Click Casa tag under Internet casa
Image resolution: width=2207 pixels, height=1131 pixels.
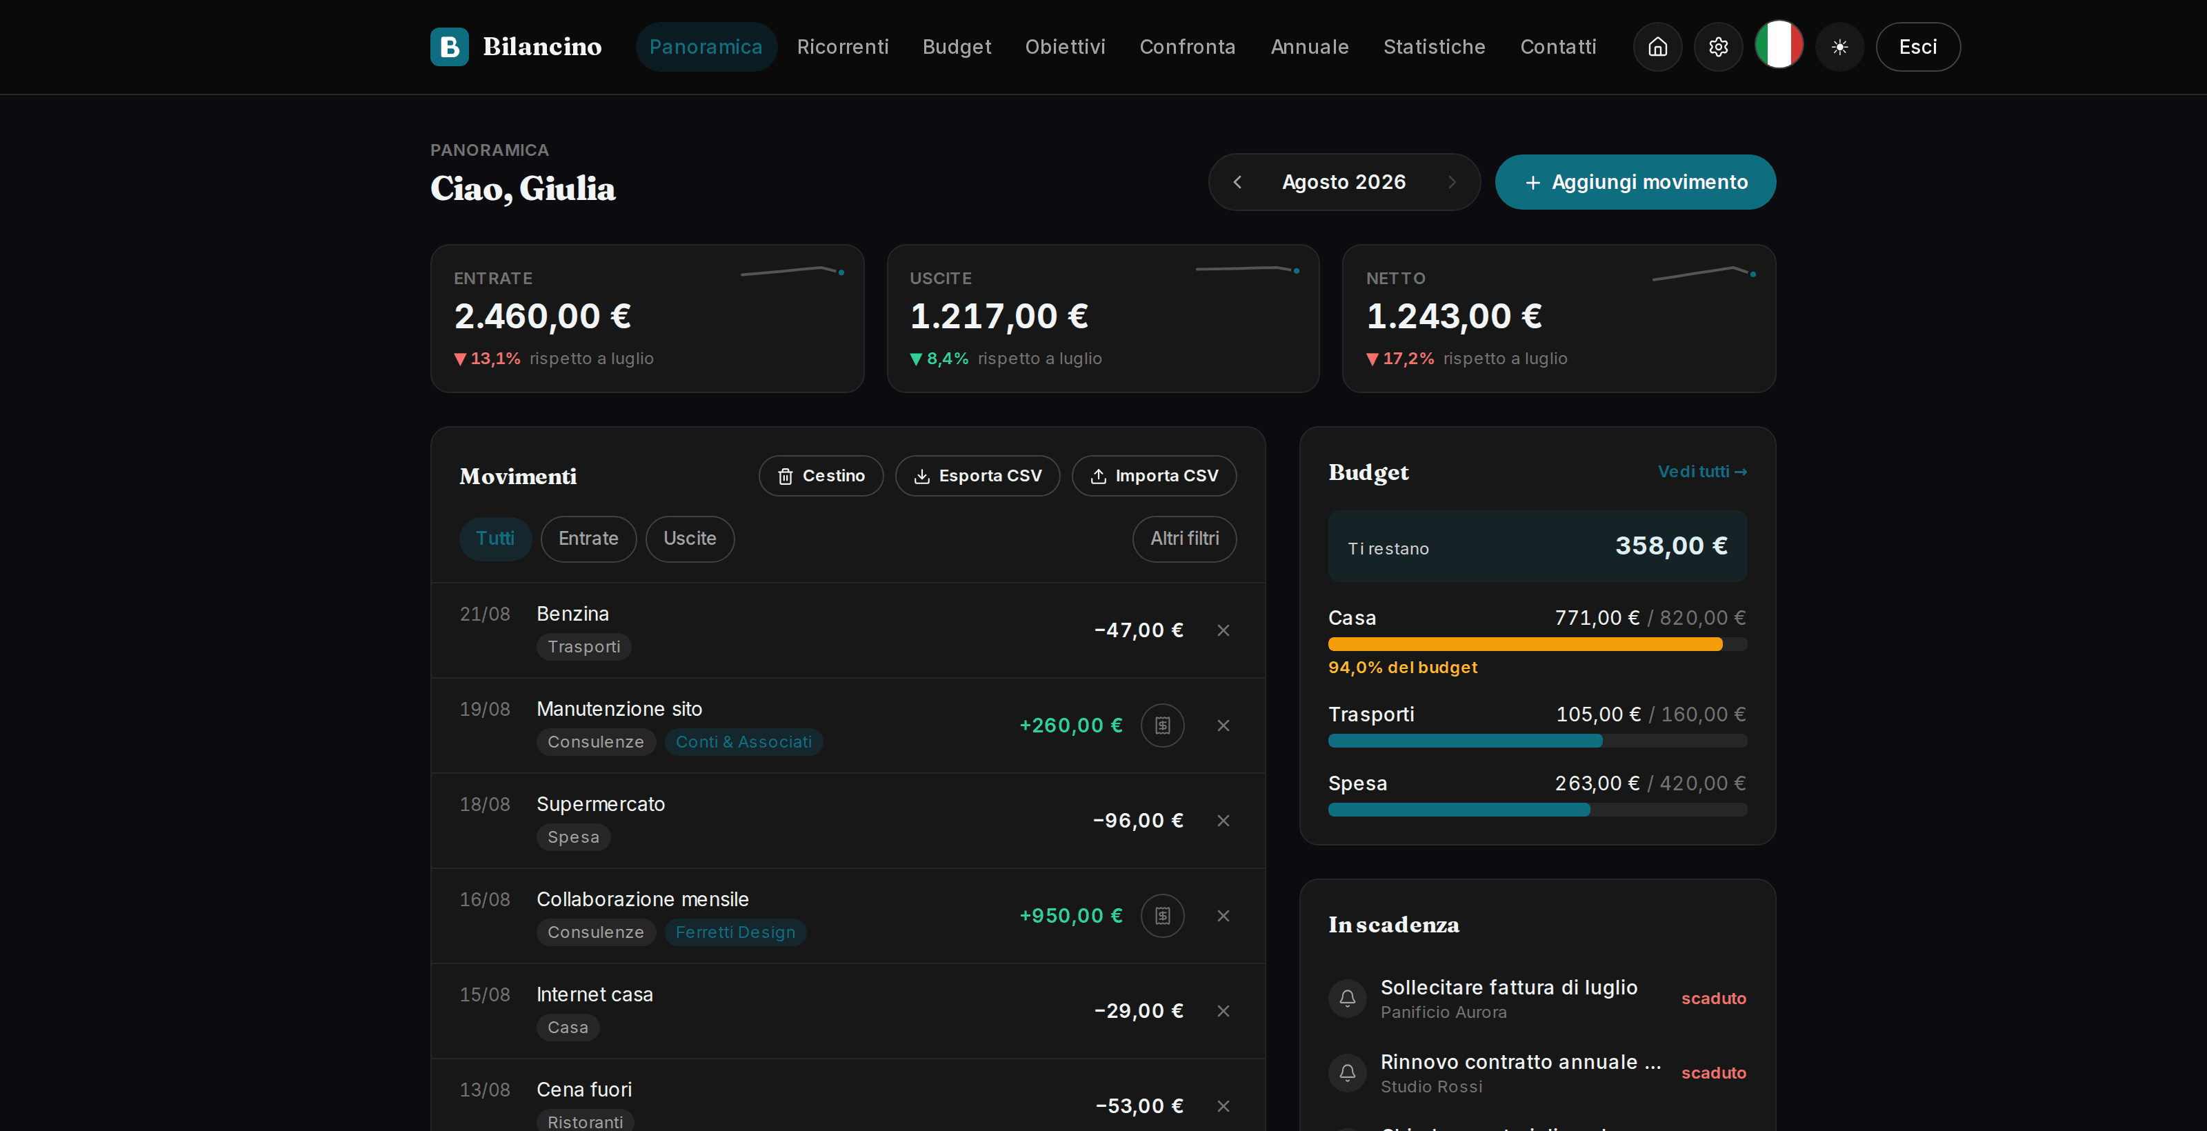point(568,1028)
